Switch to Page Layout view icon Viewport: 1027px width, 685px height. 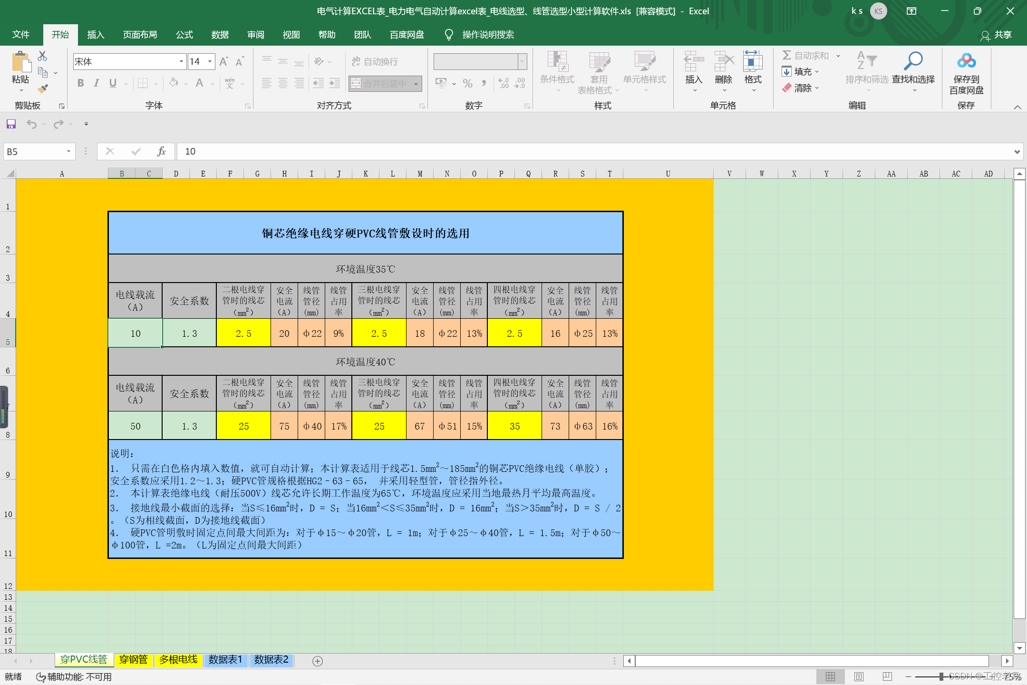coord(859,676)
